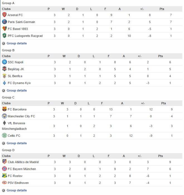184x195 pixels.
Task: Open the Group D details link
Action: click(x=17, y=190)
